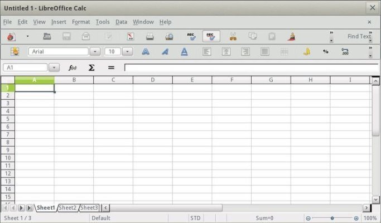Click the last sheet navigation arrow
This screenshot has width=381, height=223.
(x=30, y=208)
